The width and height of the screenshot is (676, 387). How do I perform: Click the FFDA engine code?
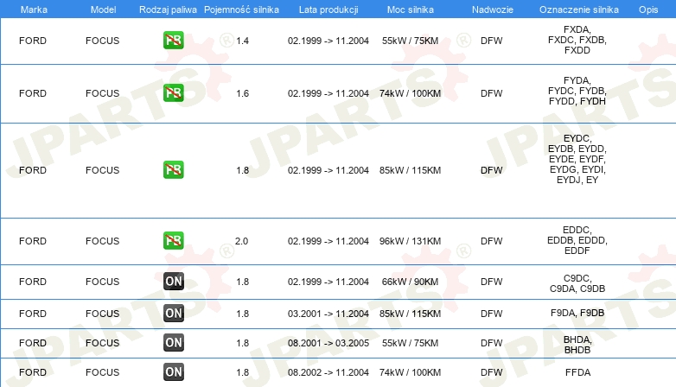tap(577, 372)
